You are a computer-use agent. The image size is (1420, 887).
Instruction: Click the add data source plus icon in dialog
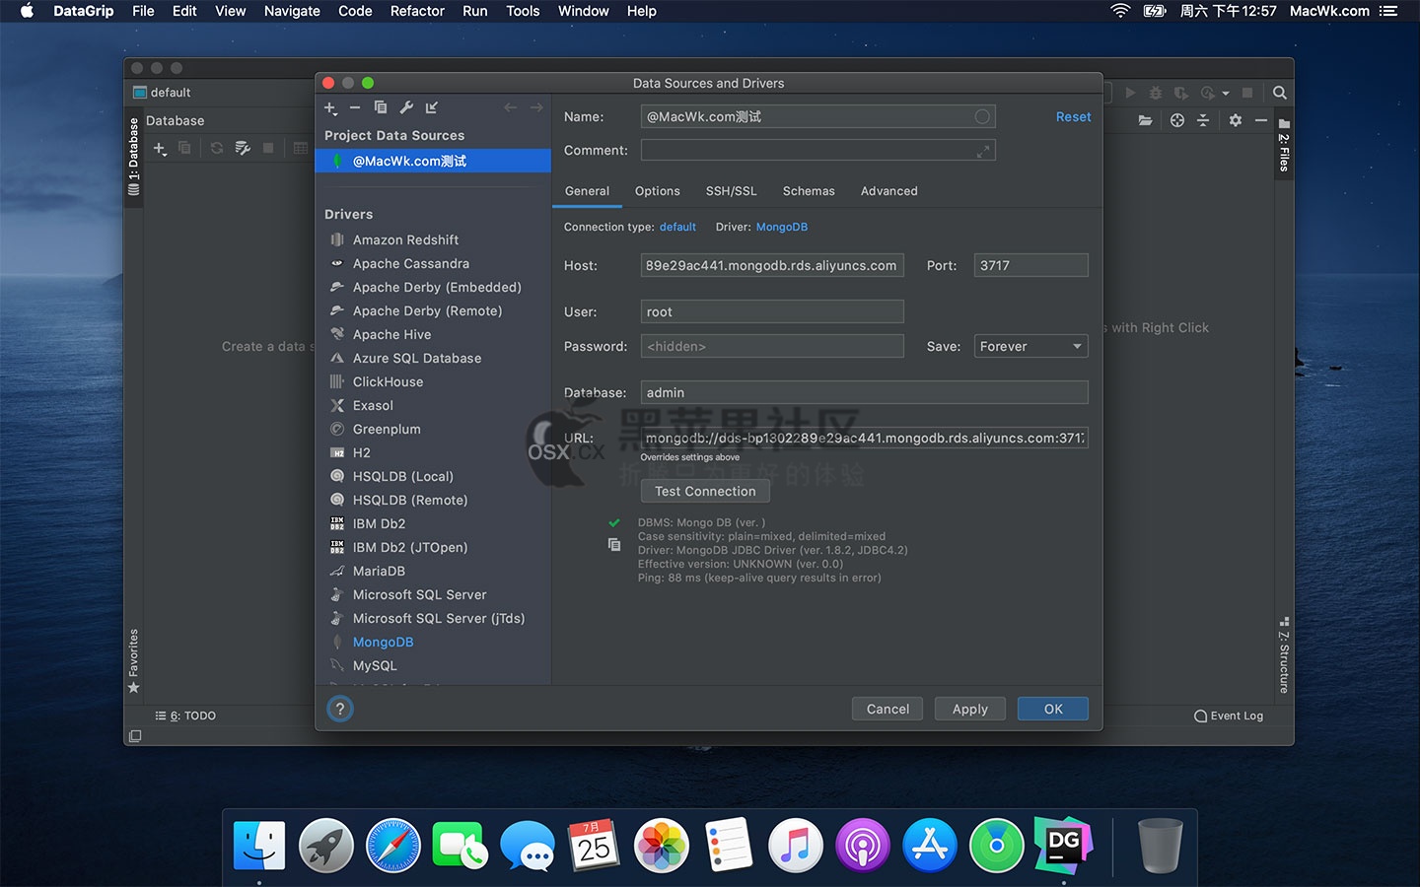pos(330,108)
